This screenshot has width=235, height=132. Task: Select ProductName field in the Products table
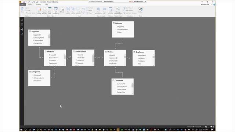click(x=54, y=58)
